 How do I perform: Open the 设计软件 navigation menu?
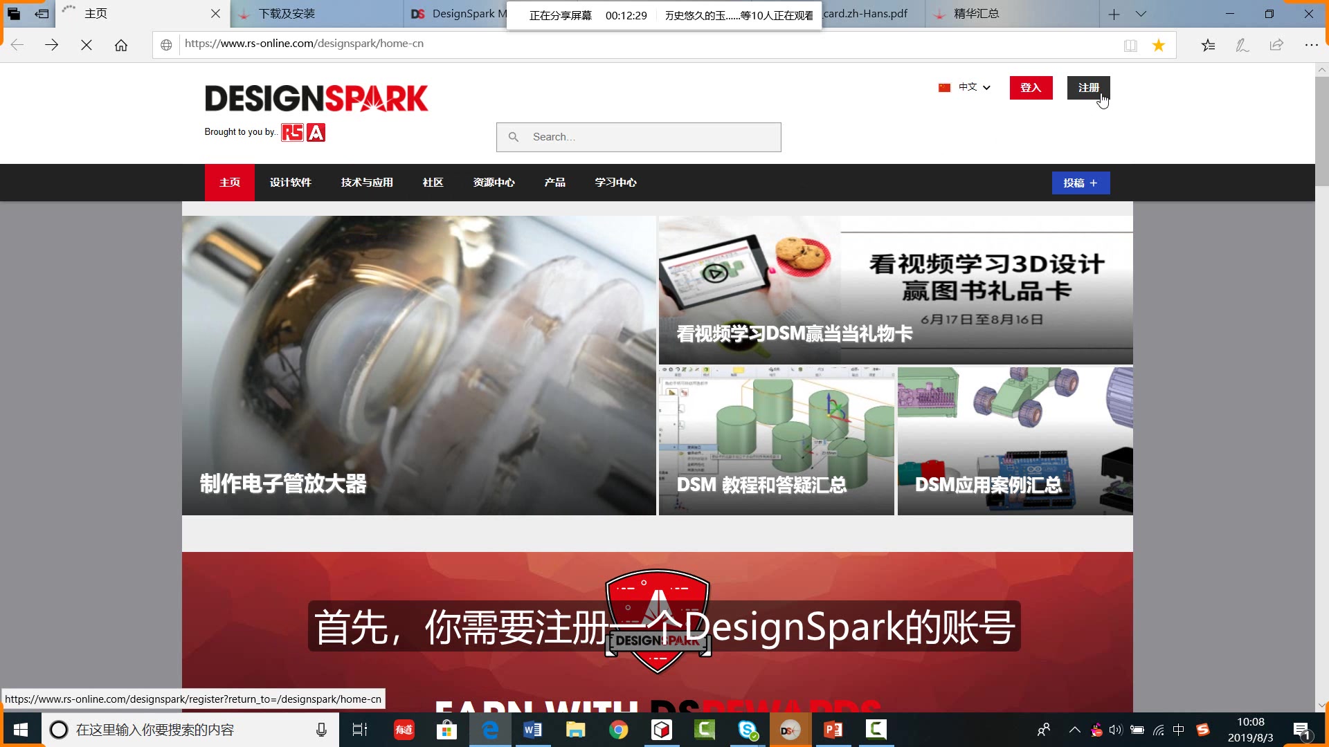pos(290,182)
